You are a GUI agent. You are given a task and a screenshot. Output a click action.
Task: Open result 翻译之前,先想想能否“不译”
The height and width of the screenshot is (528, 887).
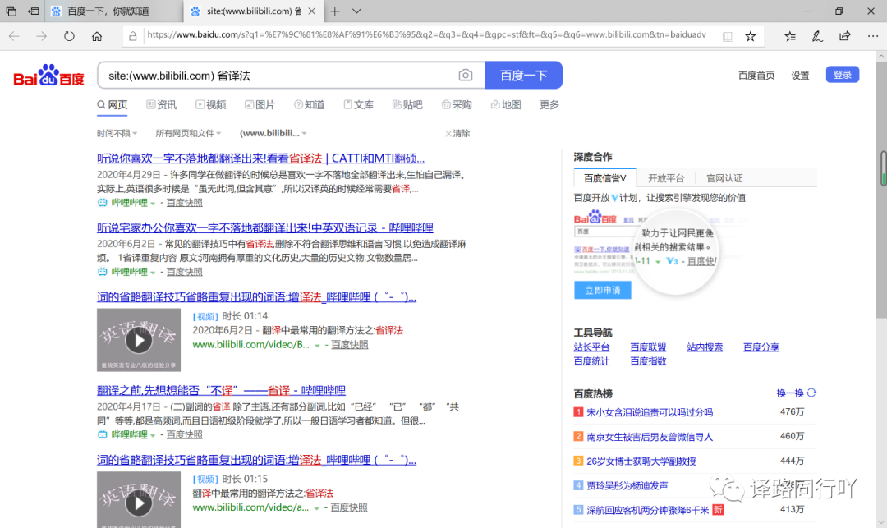221,390
